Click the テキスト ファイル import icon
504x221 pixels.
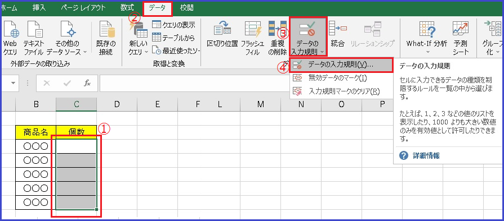(34, 38)
